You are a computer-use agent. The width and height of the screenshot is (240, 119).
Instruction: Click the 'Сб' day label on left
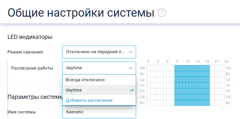point(143,97)
